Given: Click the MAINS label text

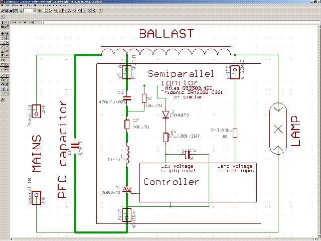Looking at the screenshot, I should click(37, 154).
